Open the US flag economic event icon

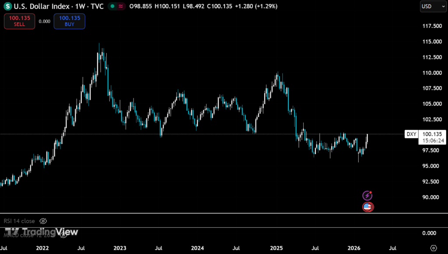[368, 207]
